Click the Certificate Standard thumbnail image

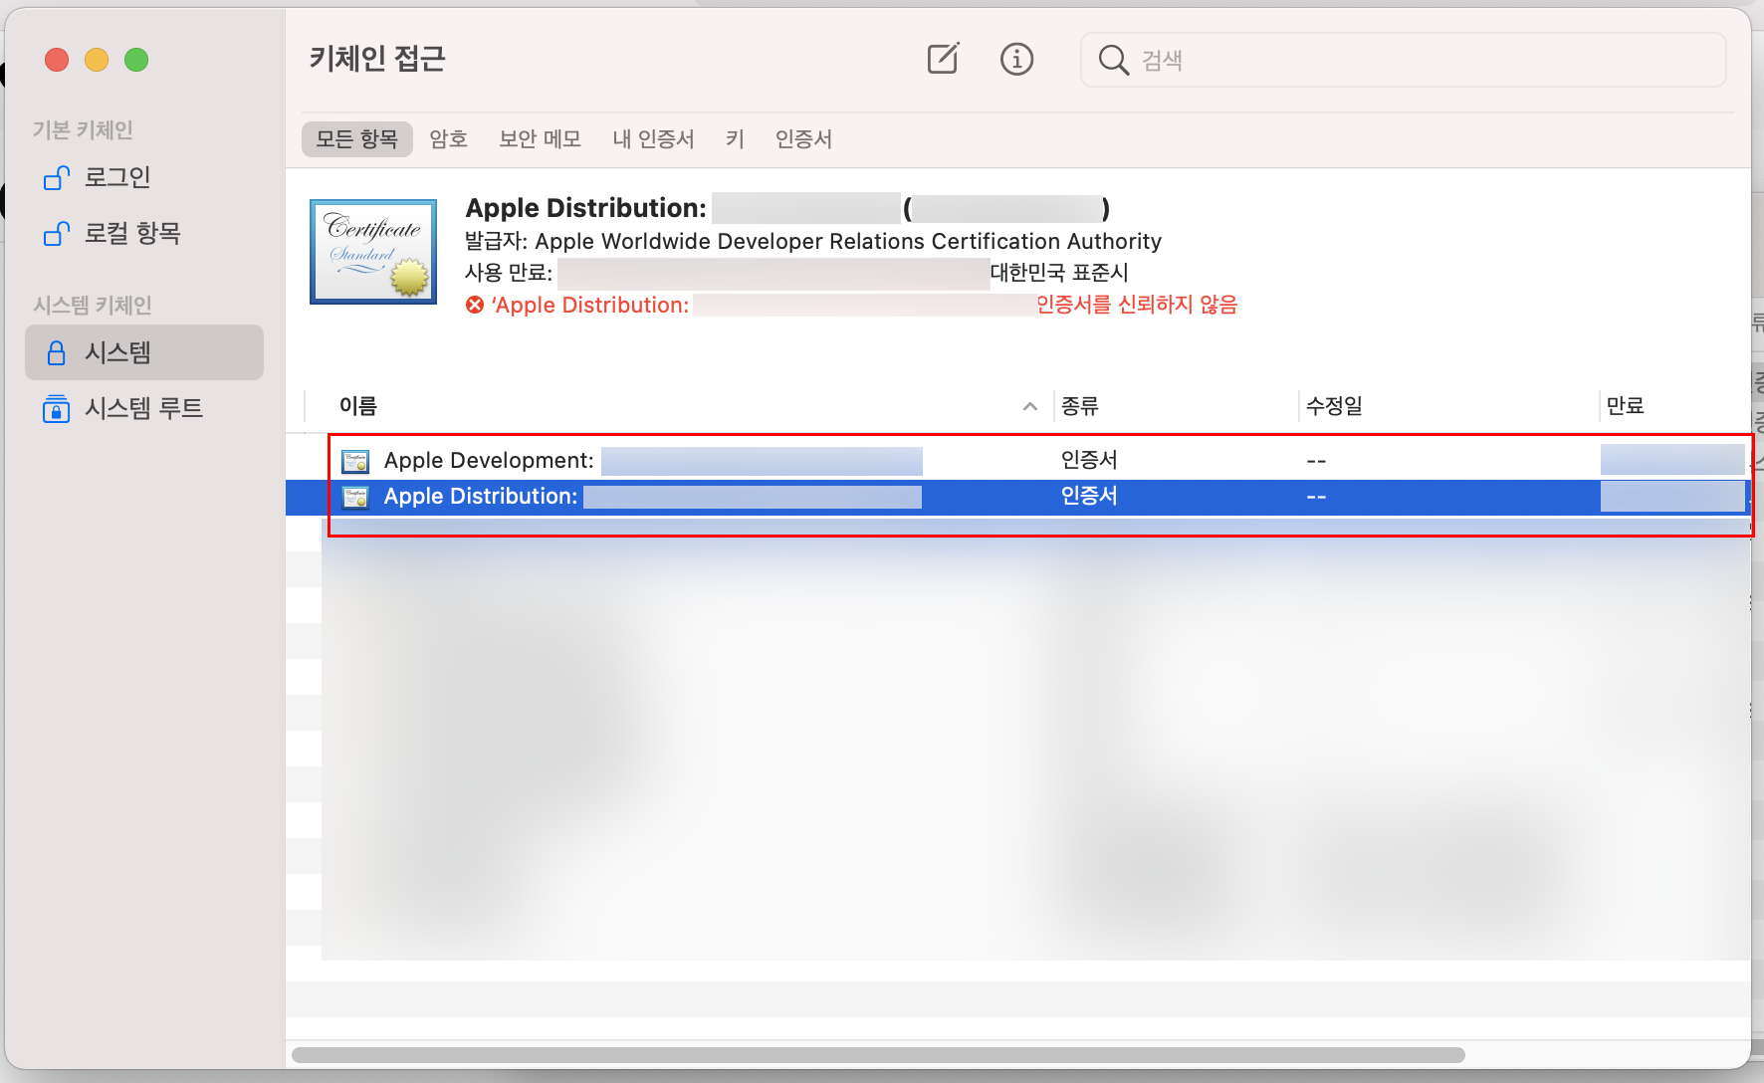click(373, 251)
